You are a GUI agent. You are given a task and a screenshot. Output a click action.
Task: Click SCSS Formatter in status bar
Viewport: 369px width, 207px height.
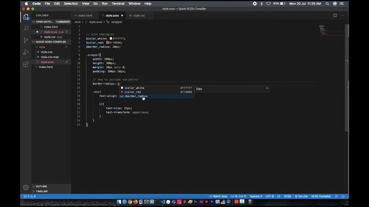[x=321, y=196]
